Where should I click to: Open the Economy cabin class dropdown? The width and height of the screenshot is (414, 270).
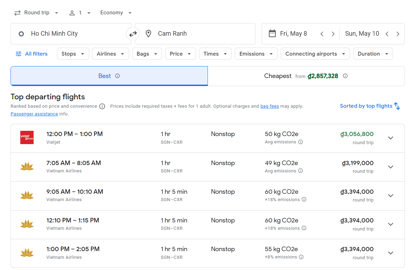pyautogui.click(x=116, y=13)
